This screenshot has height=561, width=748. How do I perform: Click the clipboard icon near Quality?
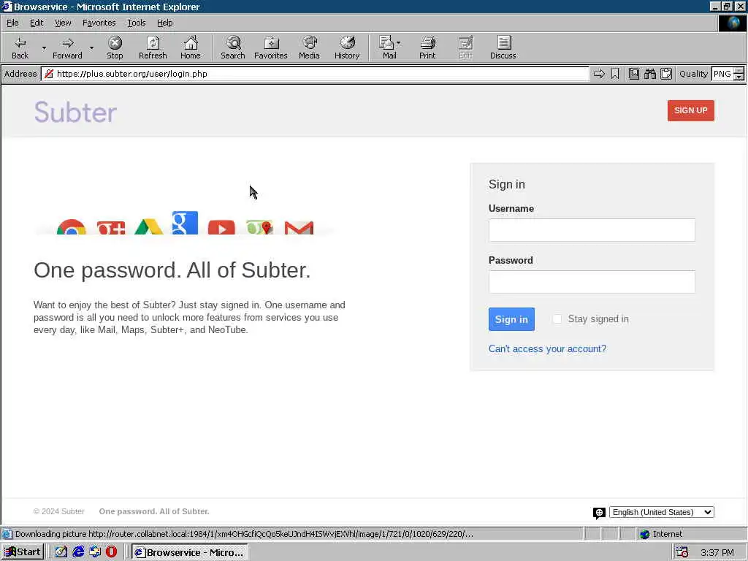[666, 74]
